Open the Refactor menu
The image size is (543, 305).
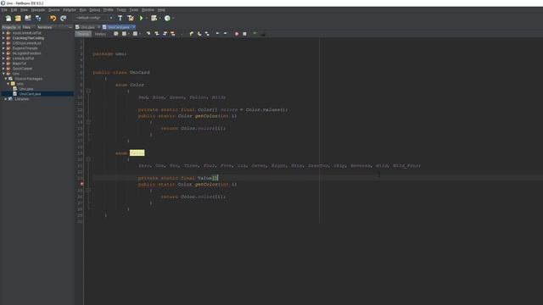click(70, 10)
